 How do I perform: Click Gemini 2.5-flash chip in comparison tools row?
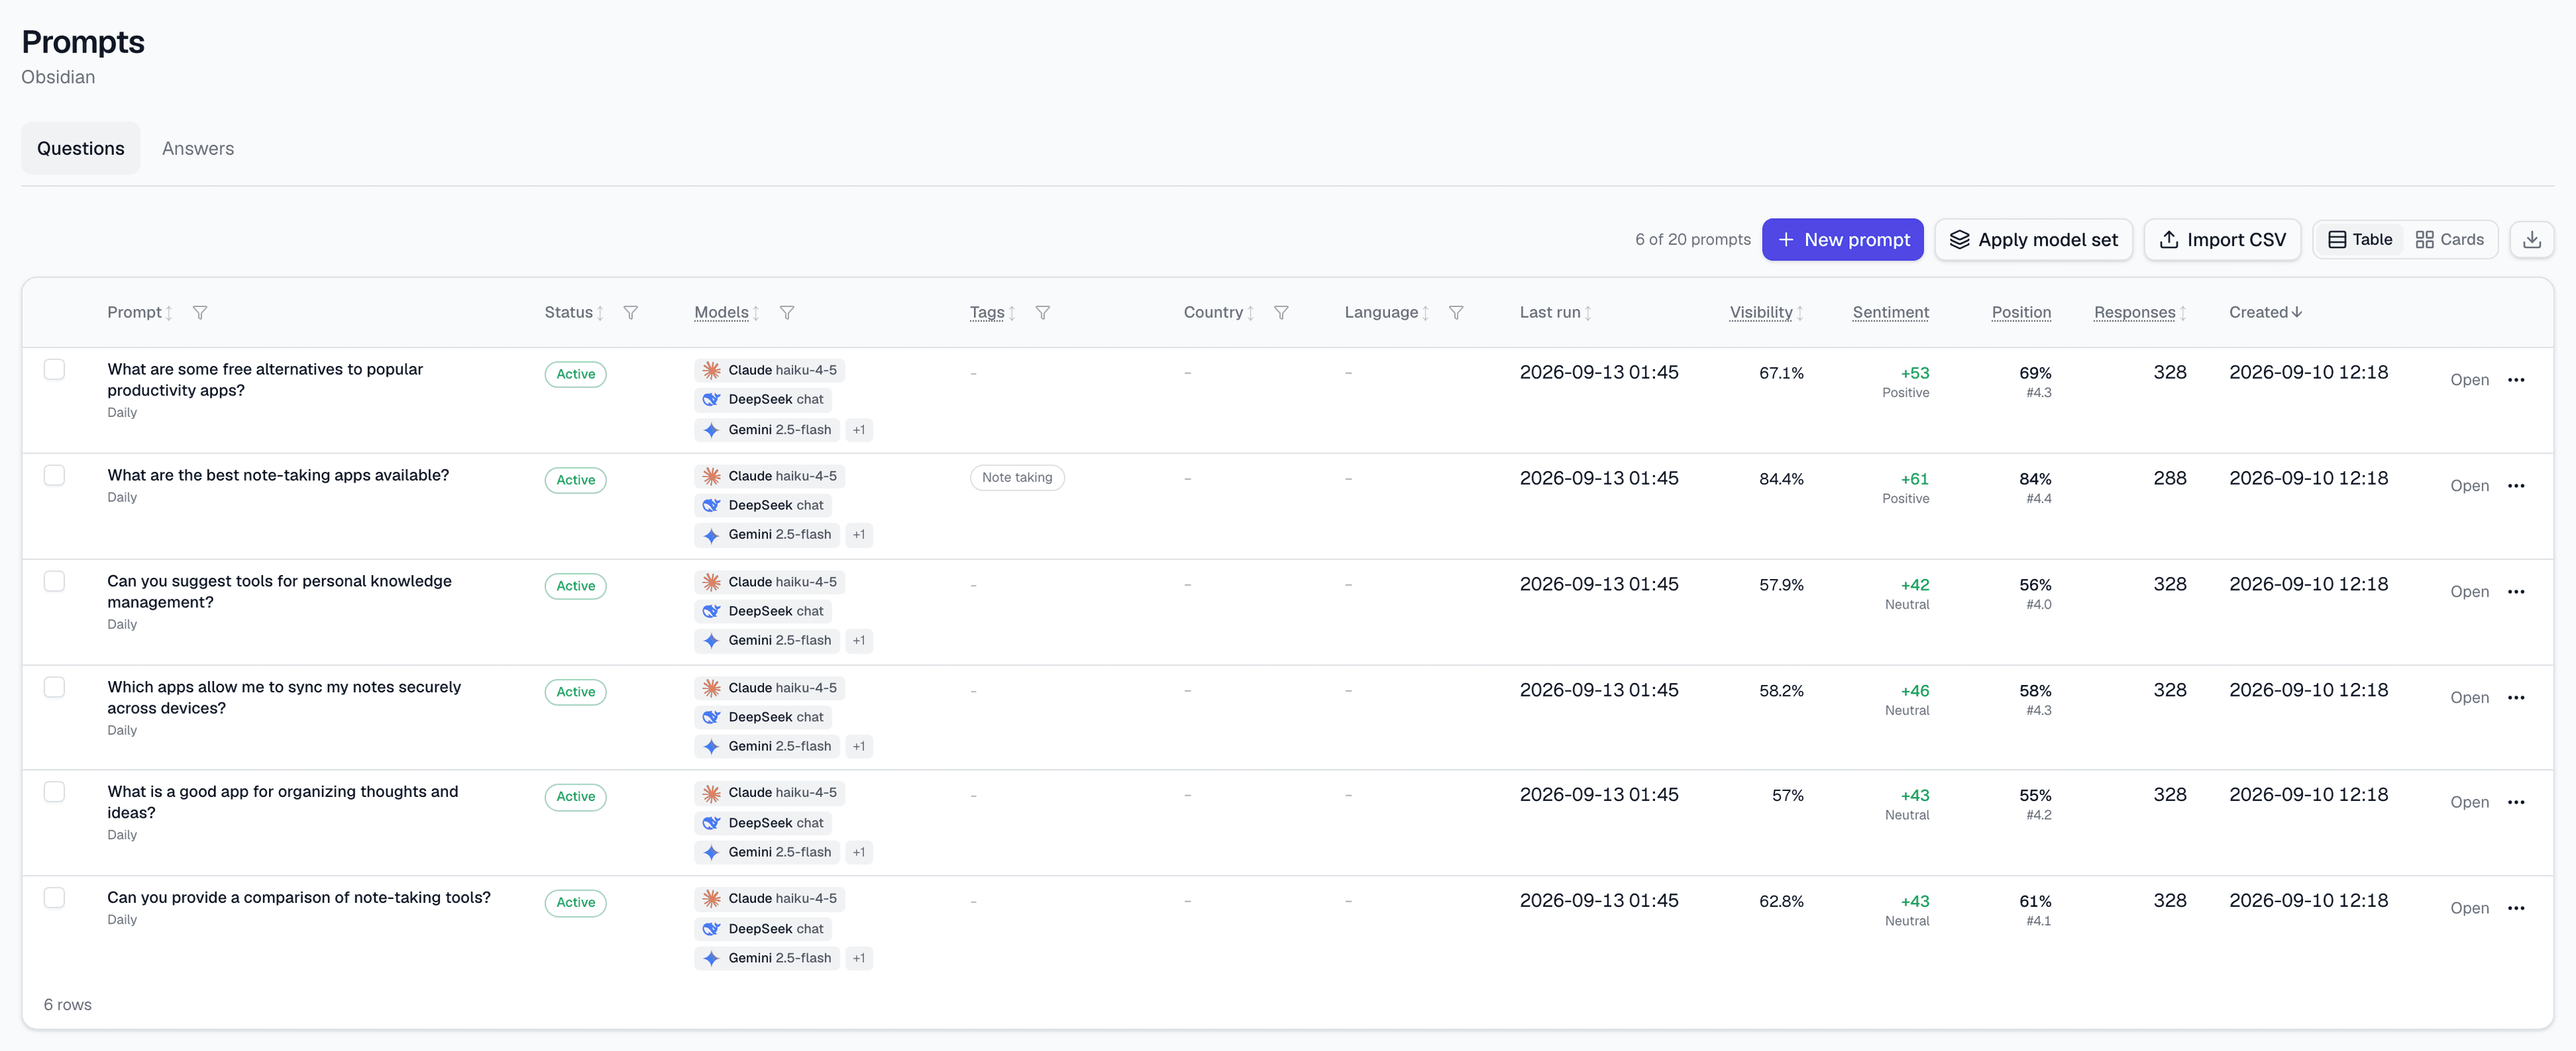[x=766, y=958]
